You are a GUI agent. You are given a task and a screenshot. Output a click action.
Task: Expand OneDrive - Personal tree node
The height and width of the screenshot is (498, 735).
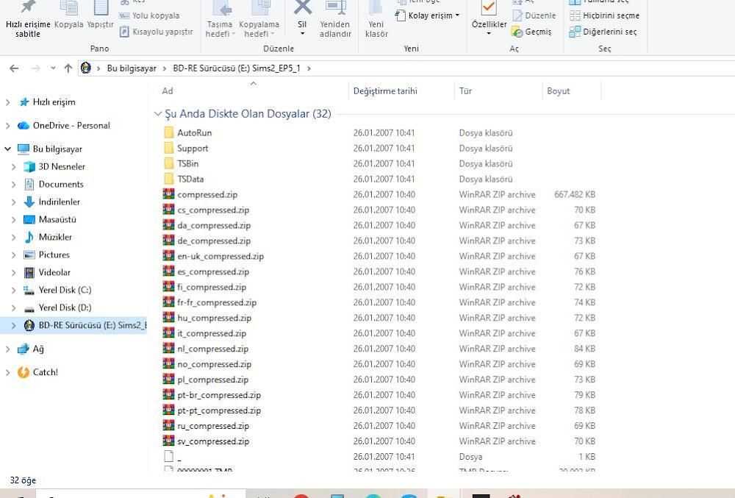tap(7, 126)
